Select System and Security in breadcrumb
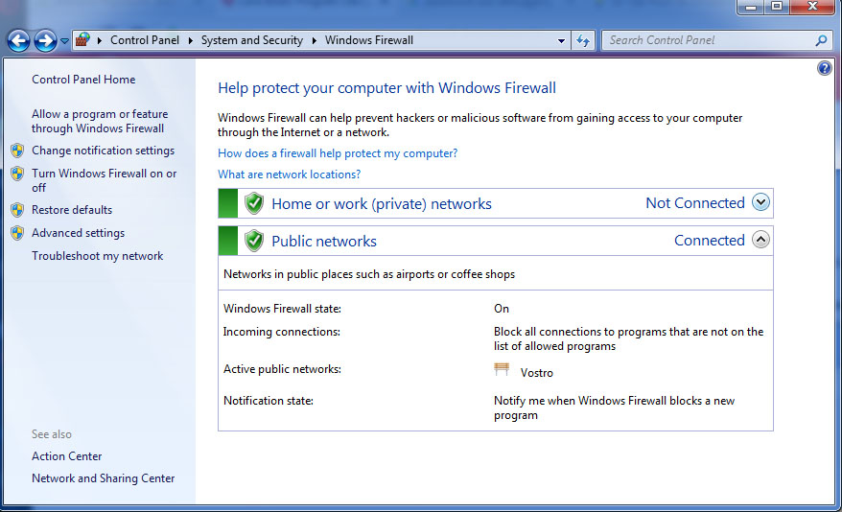 tap(252, 40)
